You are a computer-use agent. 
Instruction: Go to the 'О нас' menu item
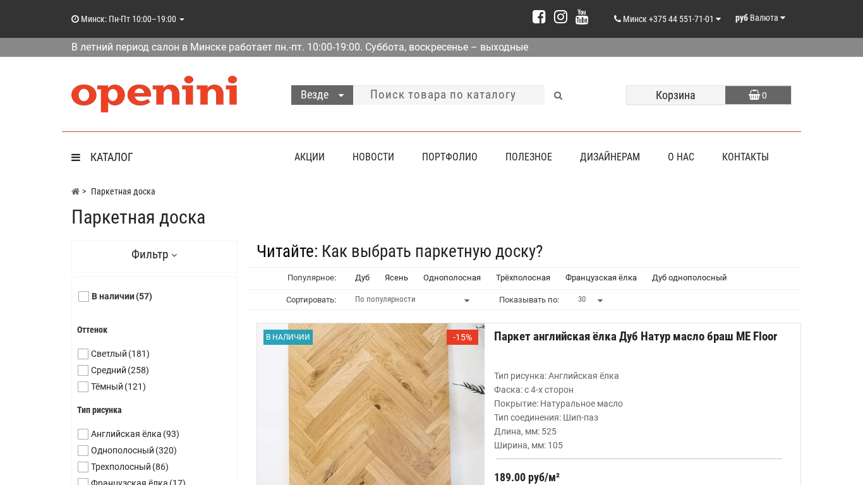coord(681,157)
